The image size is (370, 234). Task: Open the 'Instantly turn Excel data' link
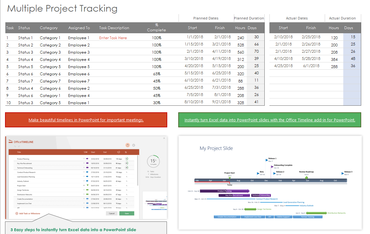pyautogui.click(x=270, y=120)
